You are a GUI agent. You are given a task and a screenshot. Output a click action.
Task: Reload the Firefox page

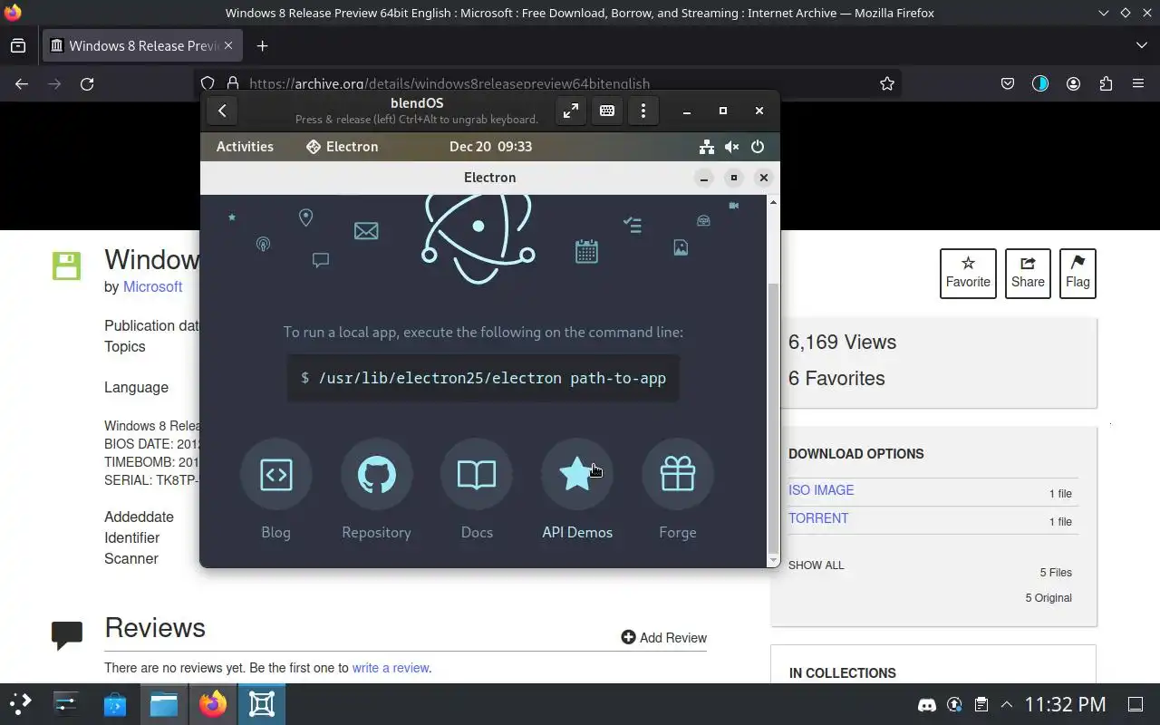tap(87, 83)
